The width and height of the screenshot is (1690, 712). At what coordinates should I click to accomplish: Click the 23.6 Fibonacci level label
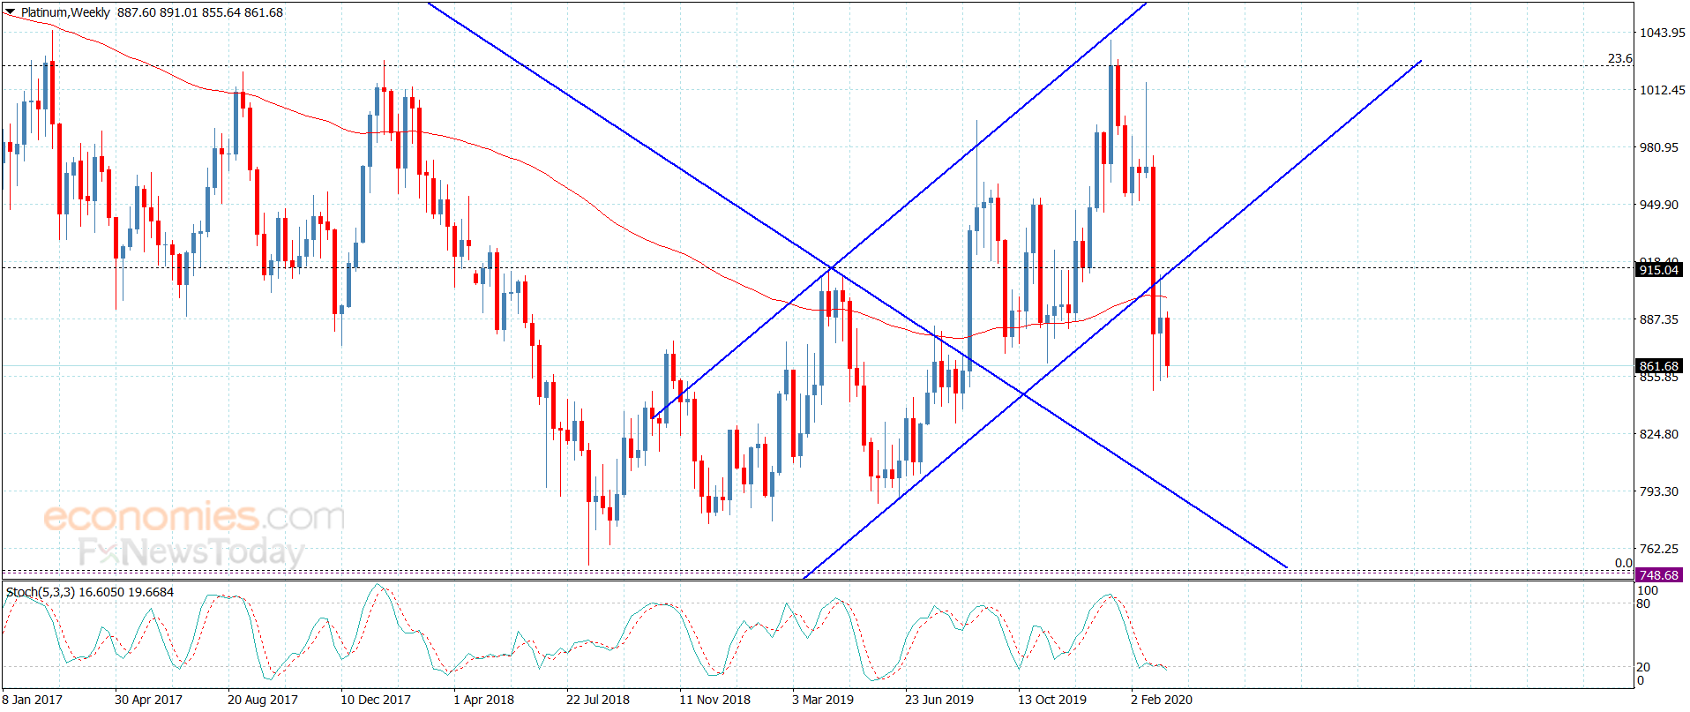click(x=1619, y=58)
